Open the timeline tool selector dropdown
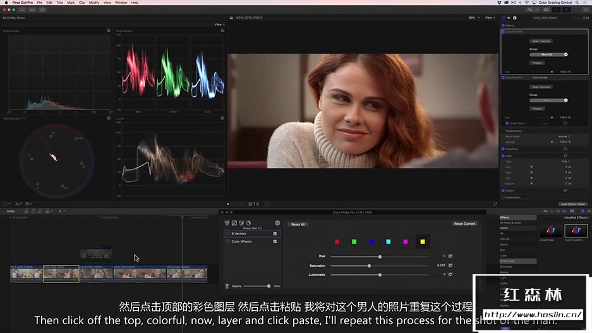 point(61,211)
